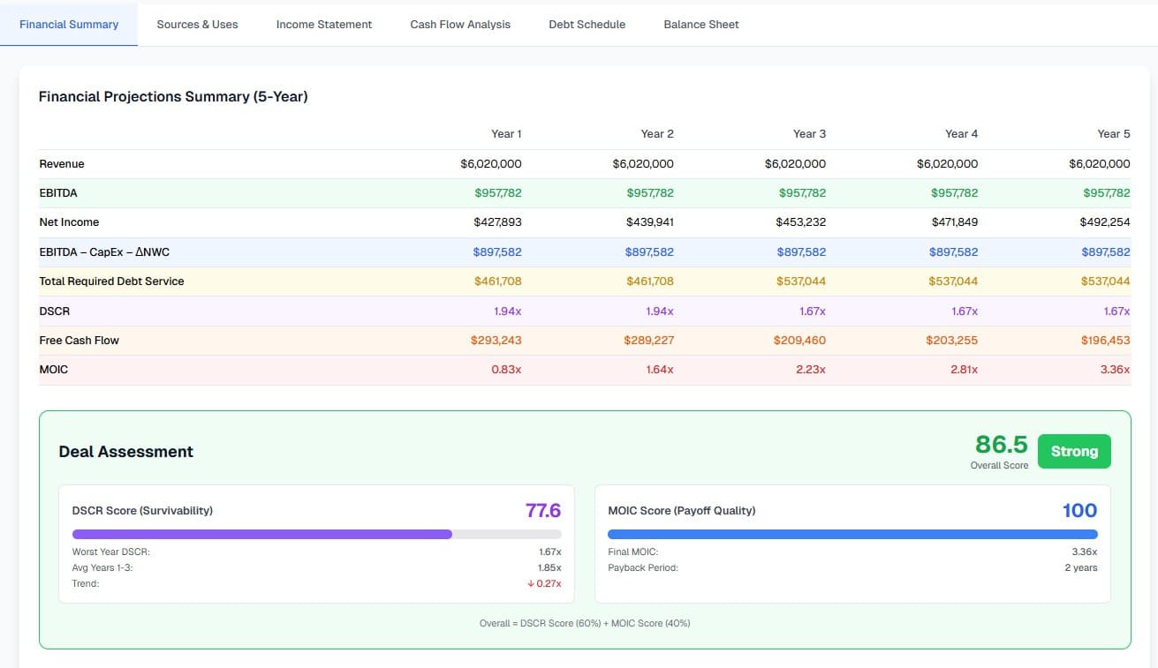Open the Balance Sheet tab
Image resolution: width=1158 pixels, height=668 pixels.
point(700,24)
